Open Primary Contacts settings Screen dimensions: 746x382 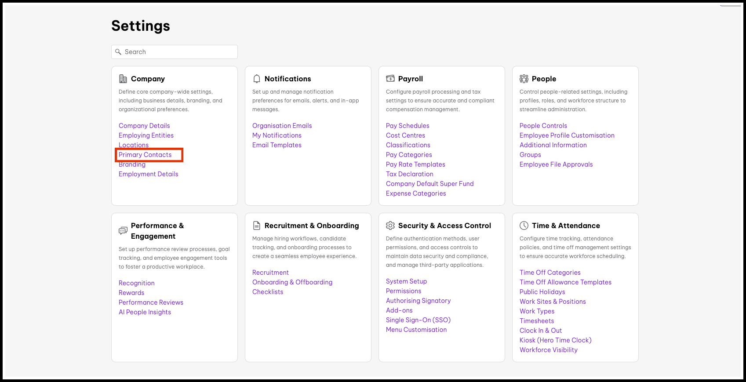tap(145, 155)
